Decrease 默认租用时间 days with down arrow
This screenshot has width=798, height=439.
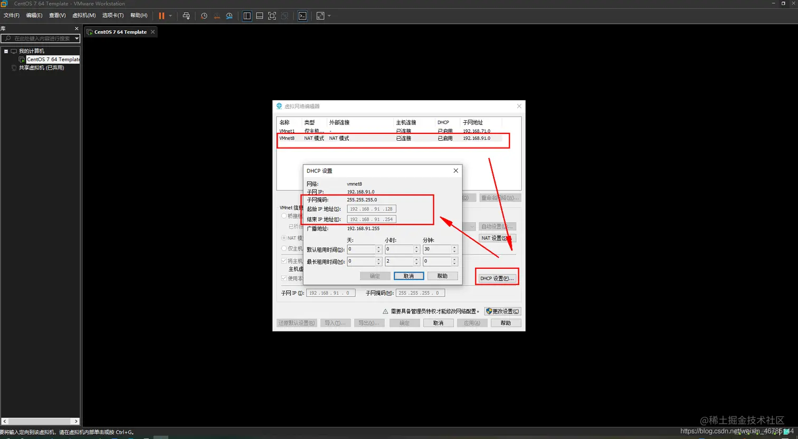tap(378, 251)
